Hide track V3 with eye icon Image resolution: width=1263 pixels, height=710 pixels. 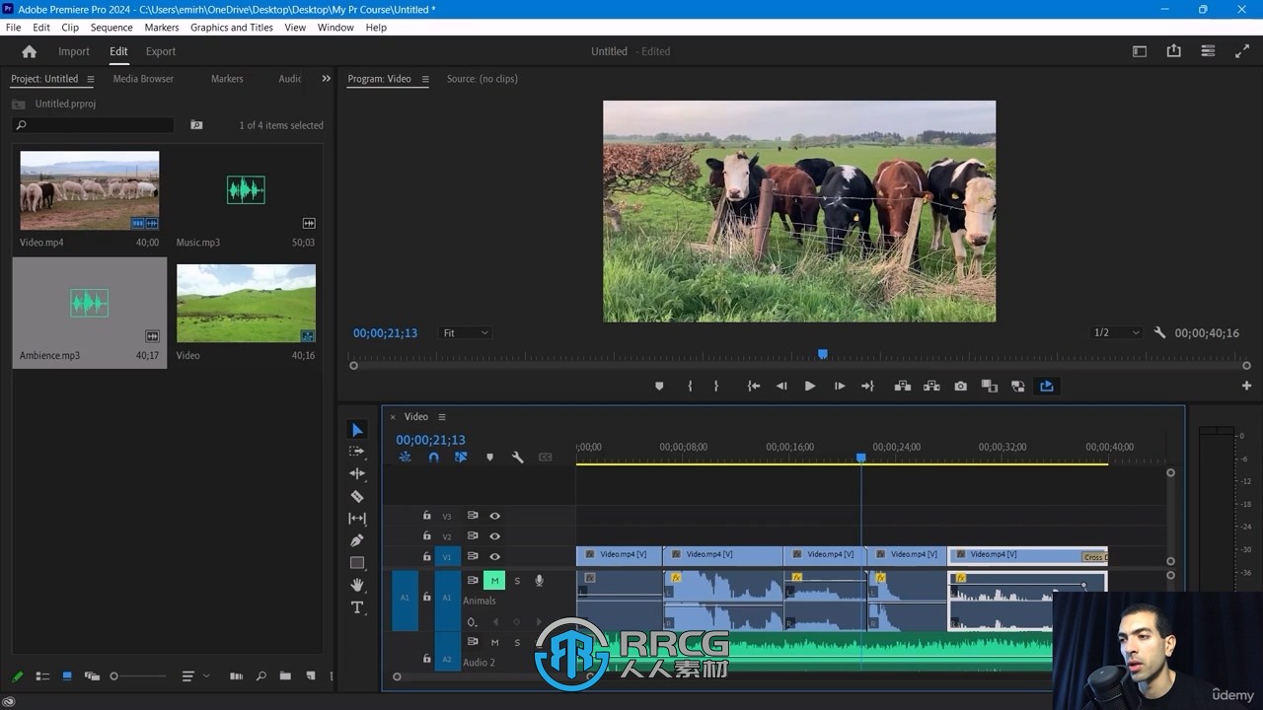click(495, 516)
